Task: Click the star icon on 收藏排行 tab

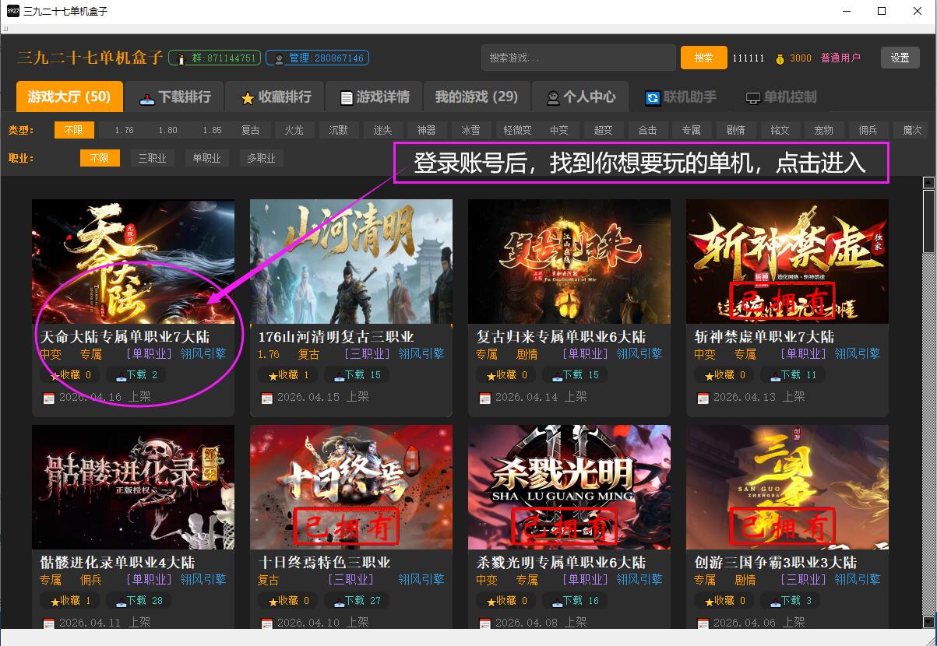Action: click(247, 98)
